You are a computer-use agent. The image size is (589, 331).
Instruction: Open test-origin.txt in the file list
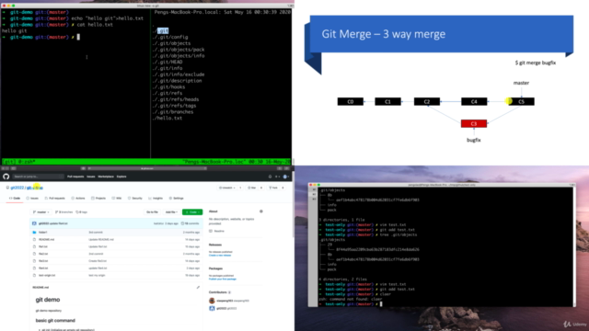pos(47,275)
